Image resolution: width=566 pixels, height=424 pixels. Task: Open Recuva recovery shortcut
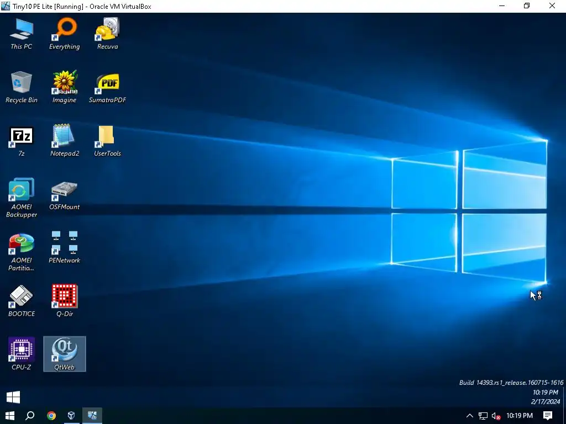(x=107, y=34)
